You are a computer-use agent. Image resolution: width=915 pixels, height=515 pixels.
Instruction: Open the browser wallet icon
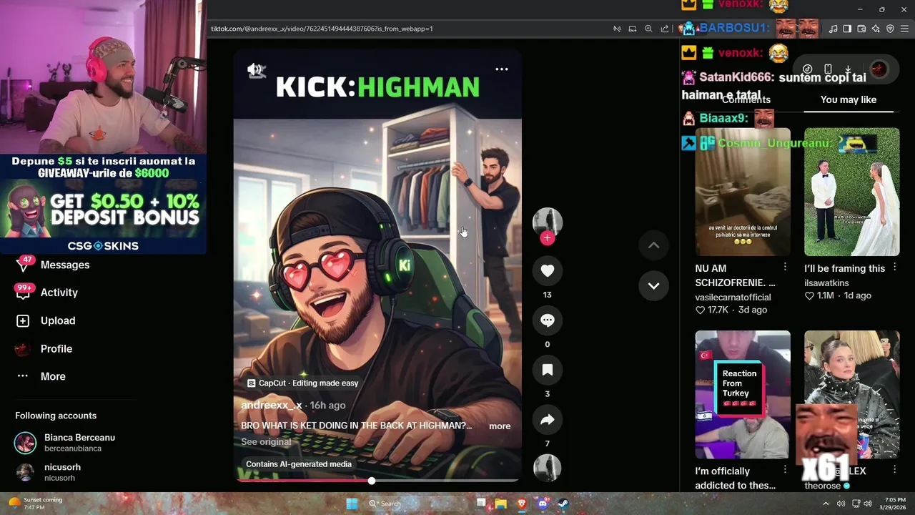click(x=861, y=29)
